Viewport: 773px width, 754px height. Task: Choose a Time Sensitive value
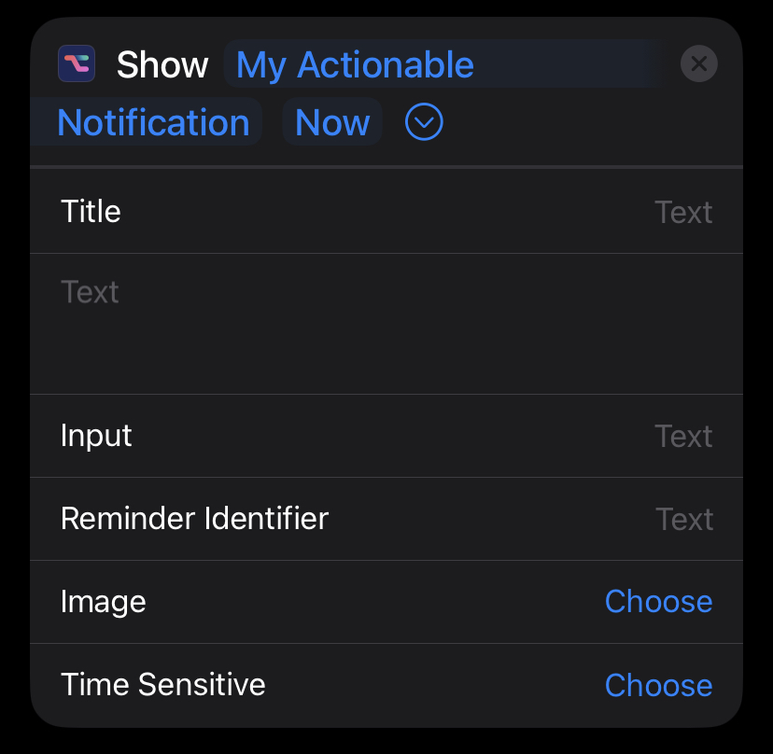point(658,685)
